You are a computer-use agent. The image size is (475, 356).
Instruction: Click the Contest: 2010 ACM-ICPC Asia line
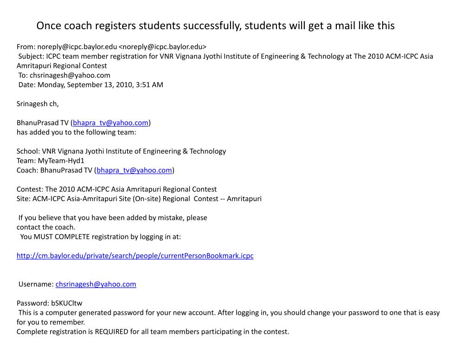tap(116, 189)
